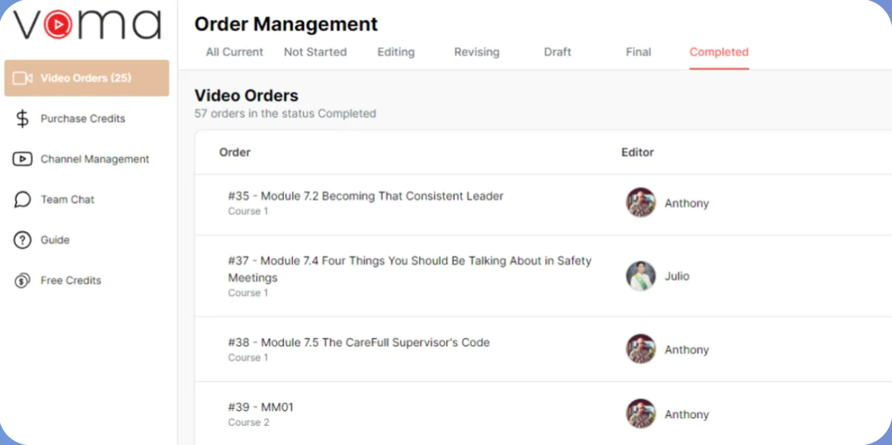
Task: Click the dollar sign Purchase Credits icon
Action: point(22,118)
